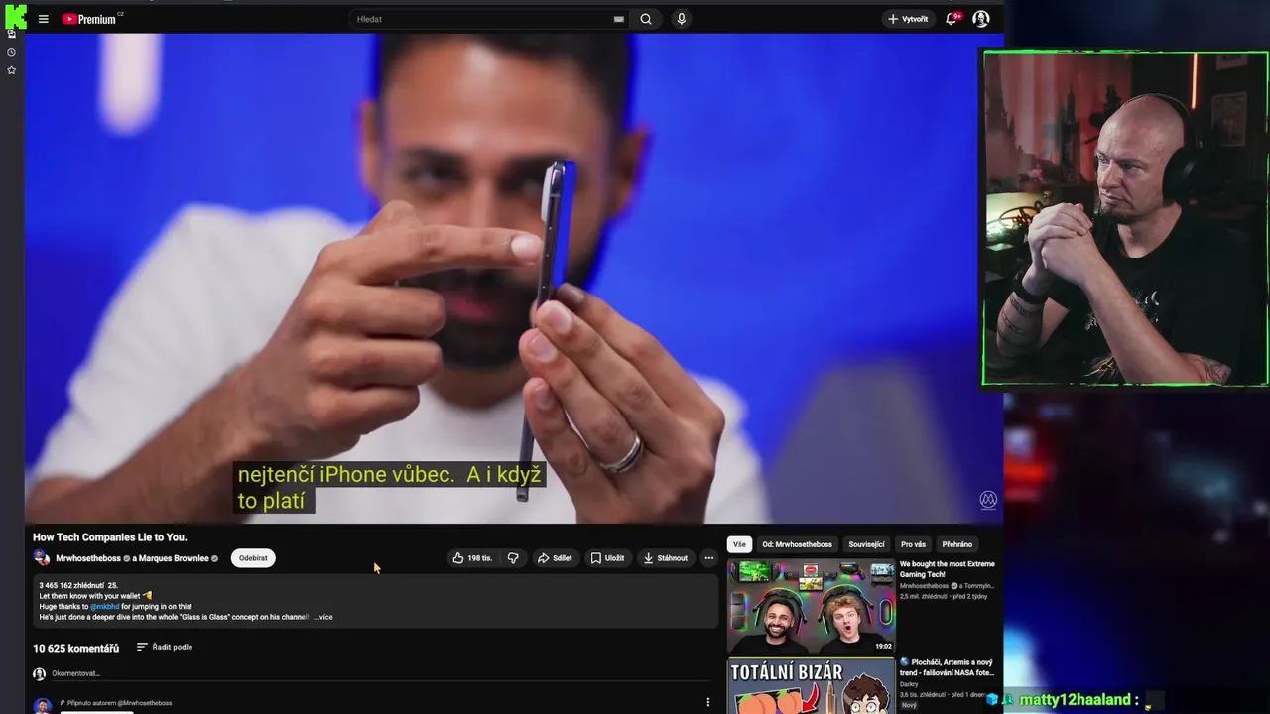Viewport: 1270px width, 714px height.
Task: Click the star favorites icon in left sidebar
Action: click(12, 70)
